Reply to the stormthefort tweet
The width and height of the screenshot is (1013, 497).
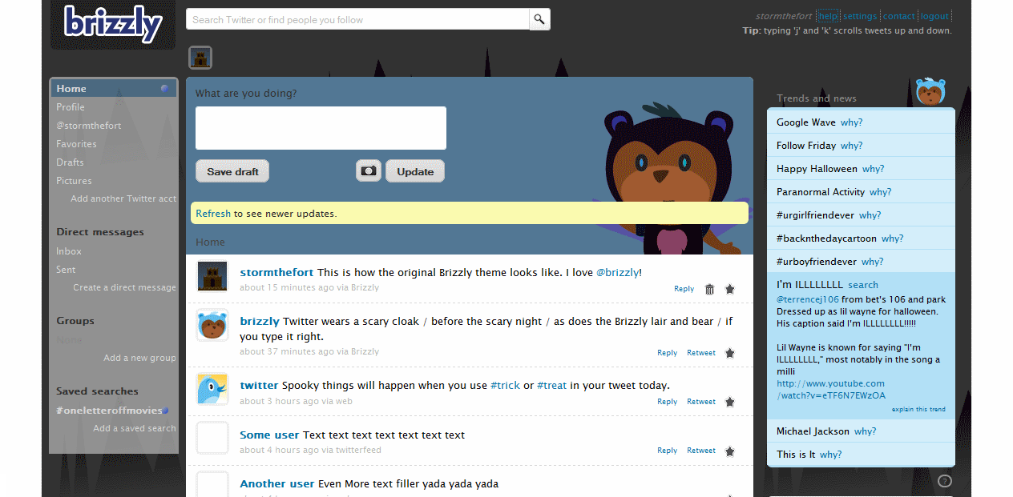[684, 289]
